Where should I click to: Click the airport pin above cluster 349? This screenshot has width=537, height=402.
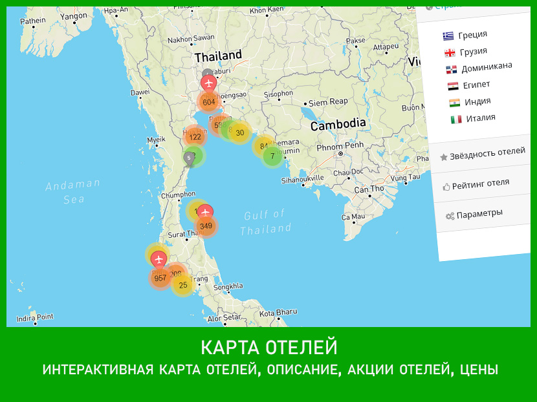[206, 212]
